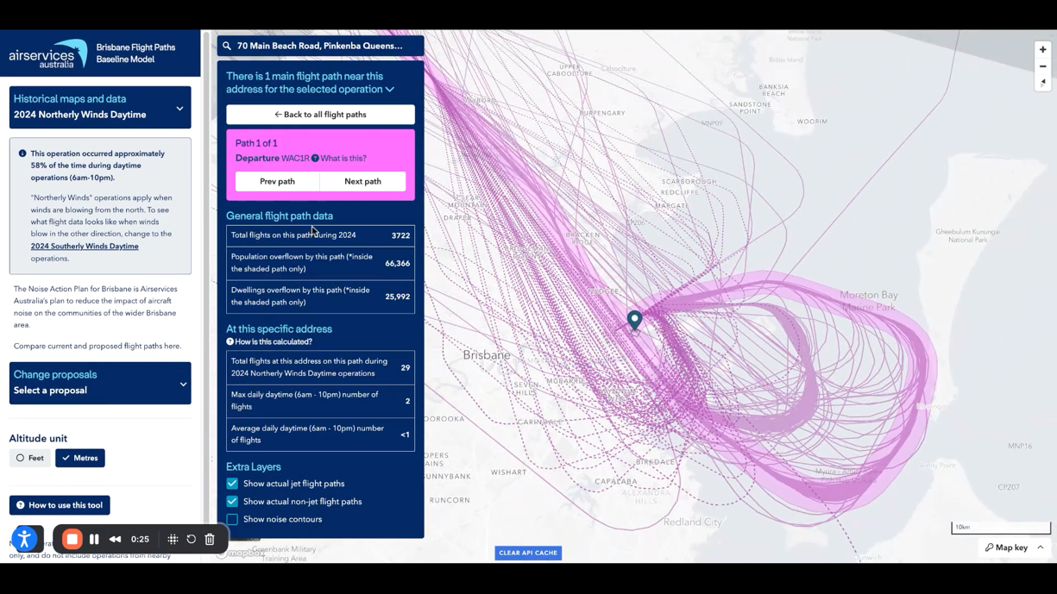Click 'General flight path data' heading
The image size is (1057, 594).
pos(279,216)
